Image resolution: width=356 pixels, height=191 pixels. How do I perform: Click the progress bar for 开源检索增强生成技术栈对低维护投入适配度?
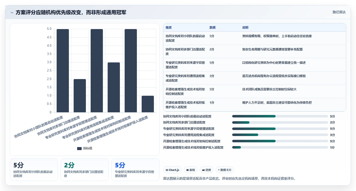pos(280,147)
